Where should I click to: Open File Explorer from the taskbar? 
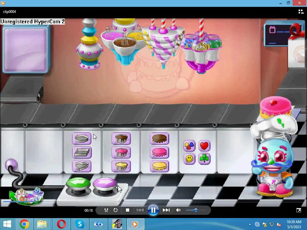(x=42, y=224)
